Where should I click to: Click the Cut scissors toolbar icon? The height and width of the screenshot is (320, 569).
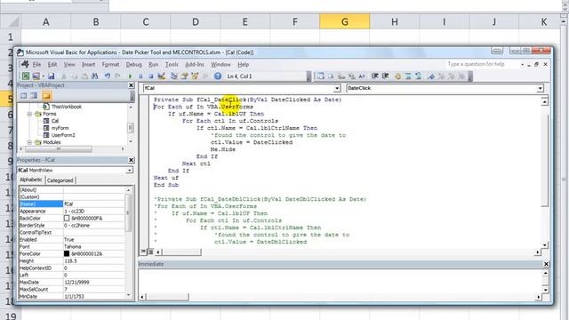[64, 76]
